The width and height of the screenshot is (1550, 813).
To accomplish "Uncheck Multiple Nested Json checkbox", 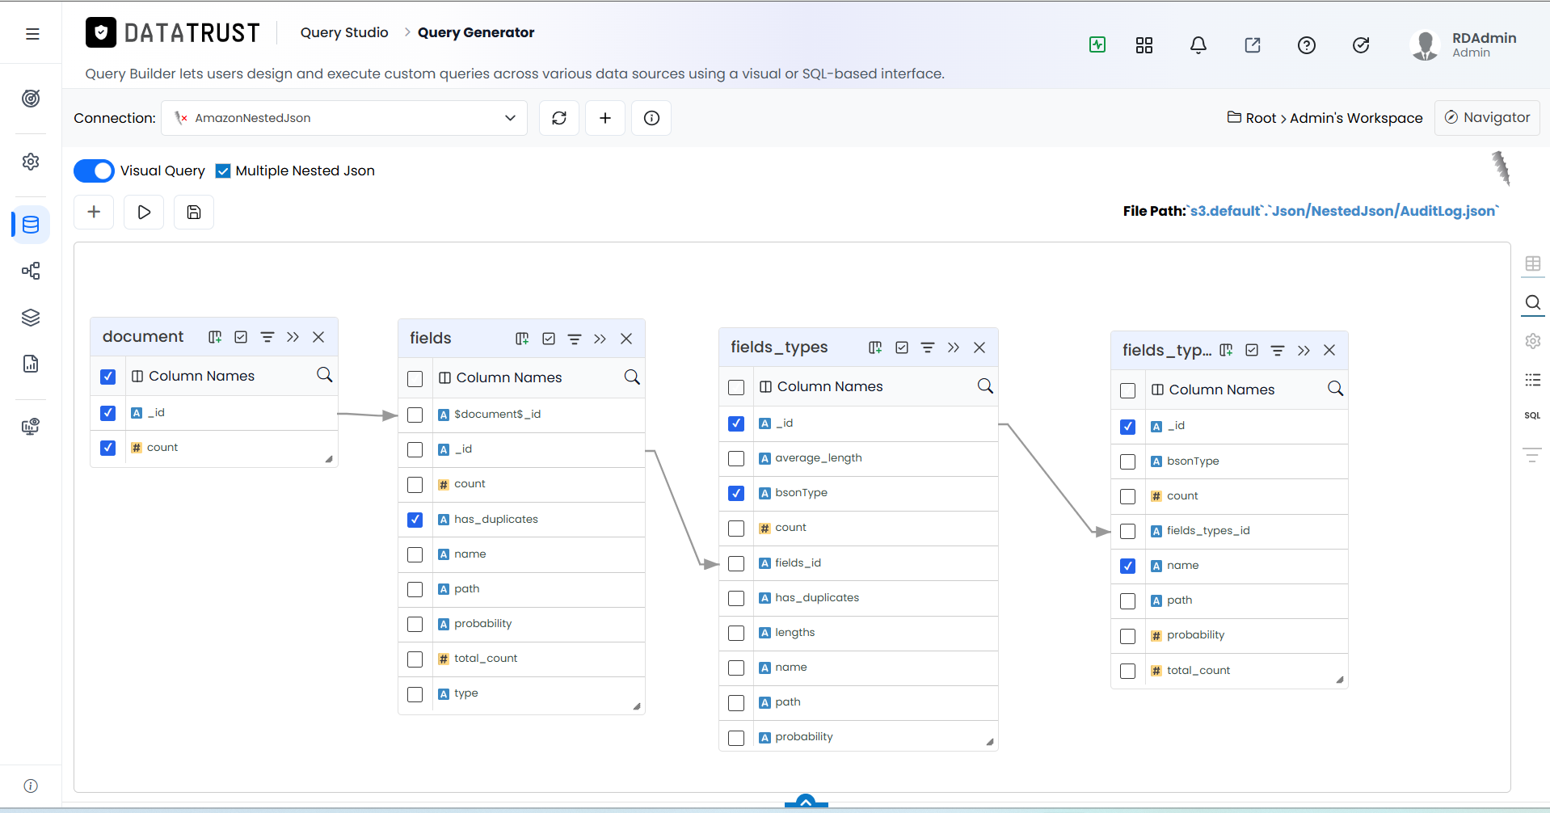I will click(x=223, y=171).
